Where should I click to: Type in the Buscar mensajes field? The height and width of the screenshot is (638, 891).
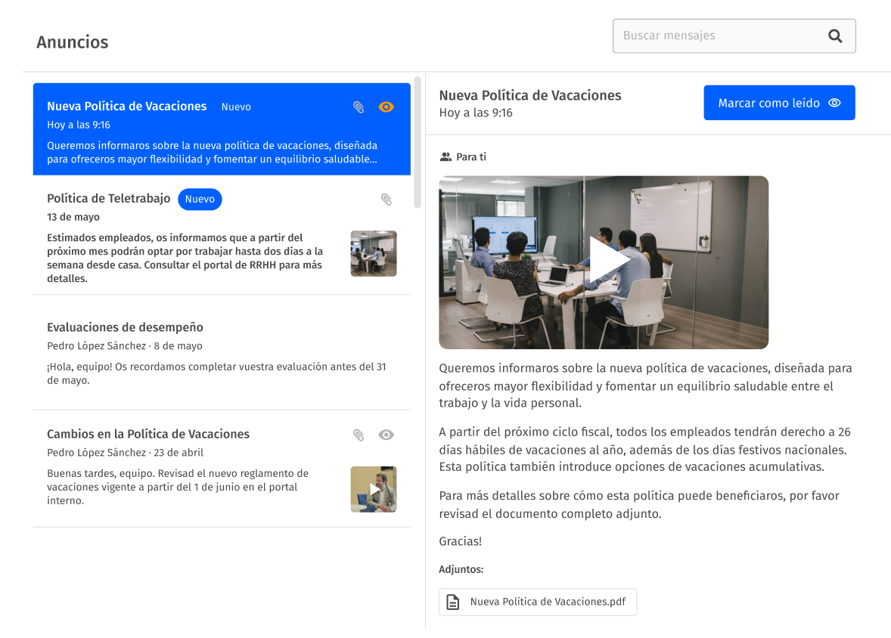coord(719,36)
